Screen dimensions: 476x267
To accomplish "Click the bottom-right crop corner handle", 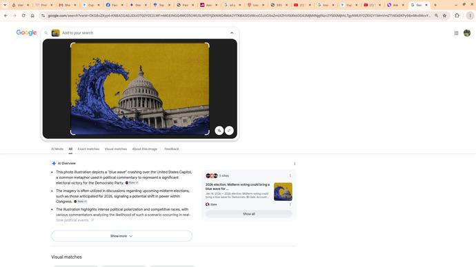I will pos(208,133).
